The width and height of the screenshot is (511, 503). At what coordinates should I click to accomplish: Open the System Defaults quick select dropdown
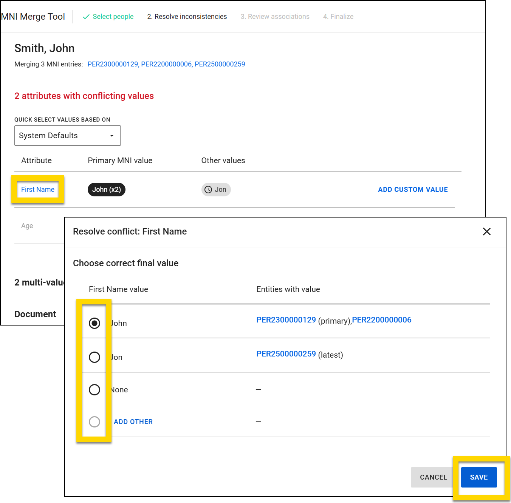click(x=67, y=136)
